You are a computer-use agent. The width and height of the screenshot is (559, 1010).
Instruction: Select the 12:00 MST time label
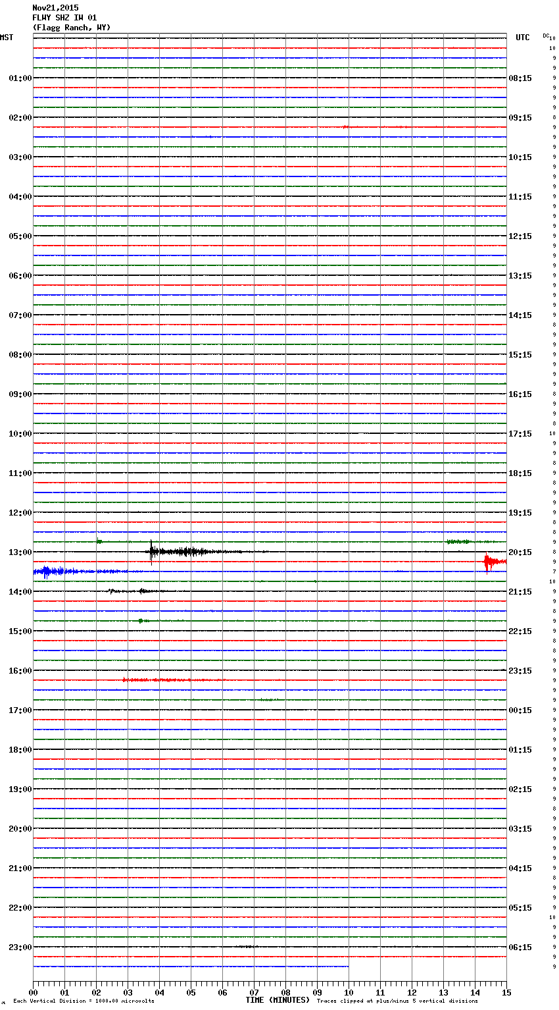point(20,513)
